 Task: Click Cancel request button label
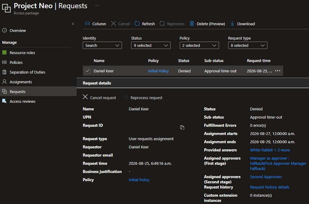point(103,98)
